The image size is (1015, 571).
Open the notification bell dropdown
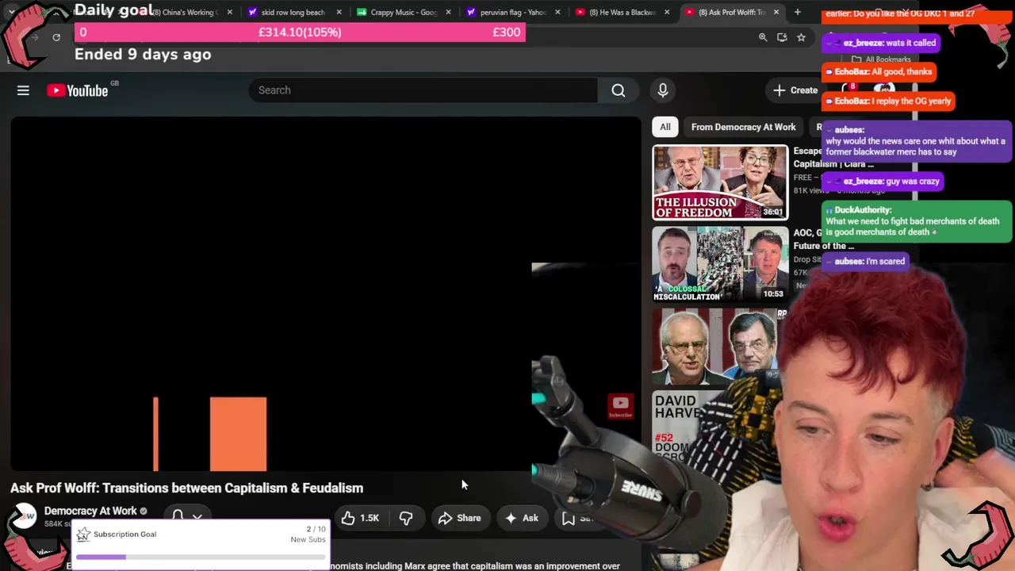(186, 517)
